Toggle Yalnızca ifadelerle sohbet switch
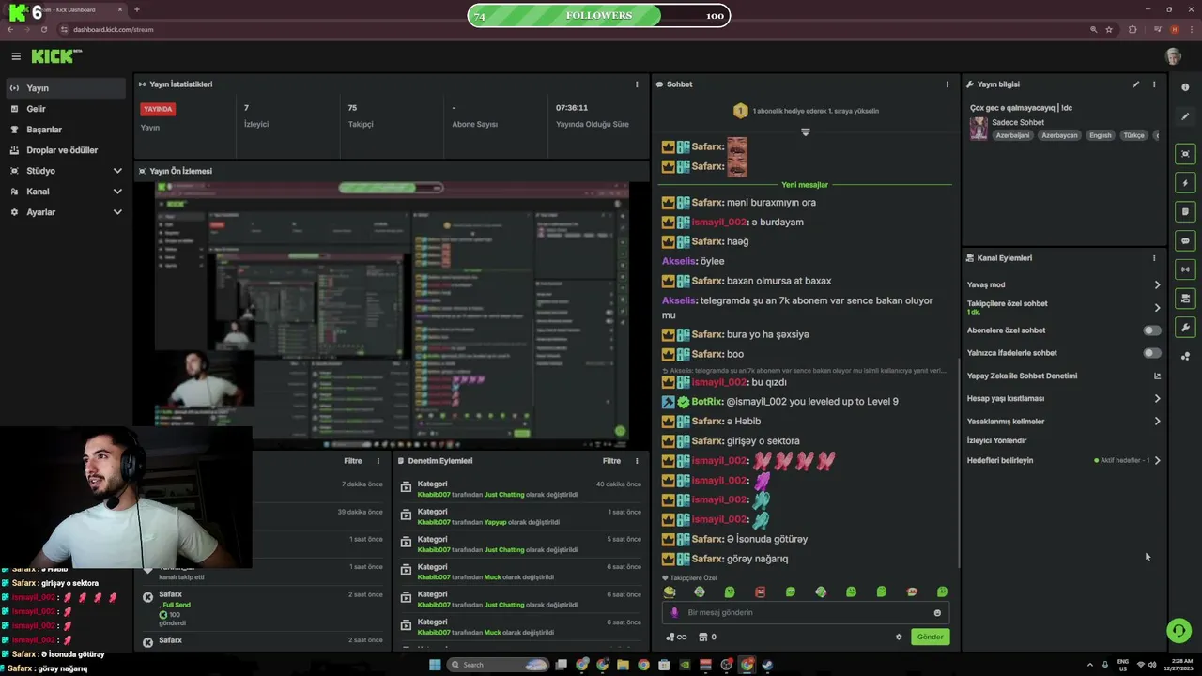The height and width of the screenshot is (676, 1202). tap(1151, 353)
